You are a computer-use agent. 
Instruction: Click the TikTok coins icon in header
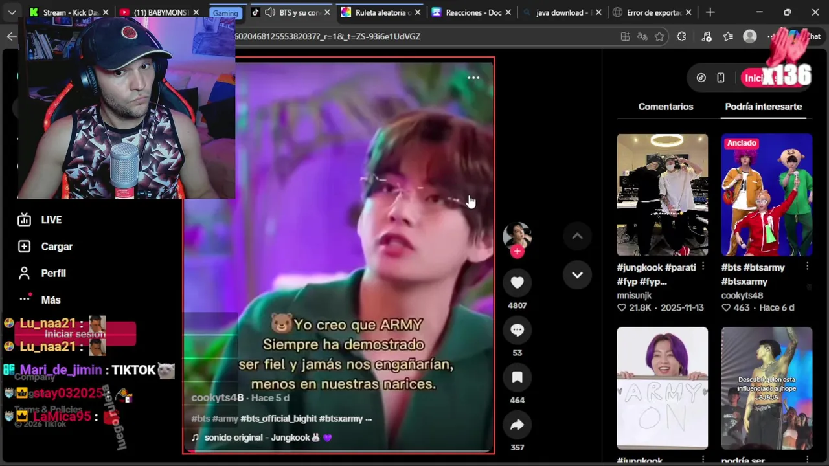(701, 78)
